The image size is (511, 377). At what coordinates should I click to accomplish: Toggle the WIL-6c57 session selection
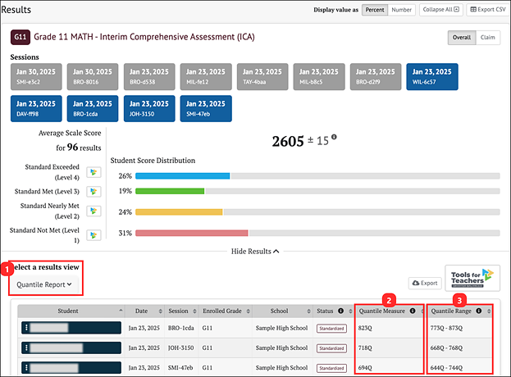(431, 78)
